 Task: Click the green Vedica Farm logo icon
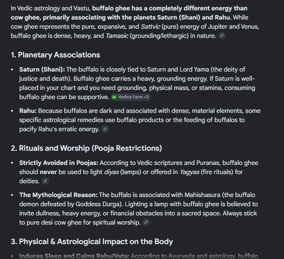(114, 97)
